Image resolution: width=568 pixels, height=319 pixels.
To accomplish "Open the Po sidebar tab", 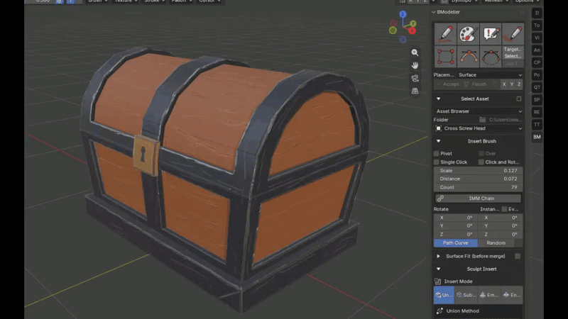I will click(x=537, y=75).
